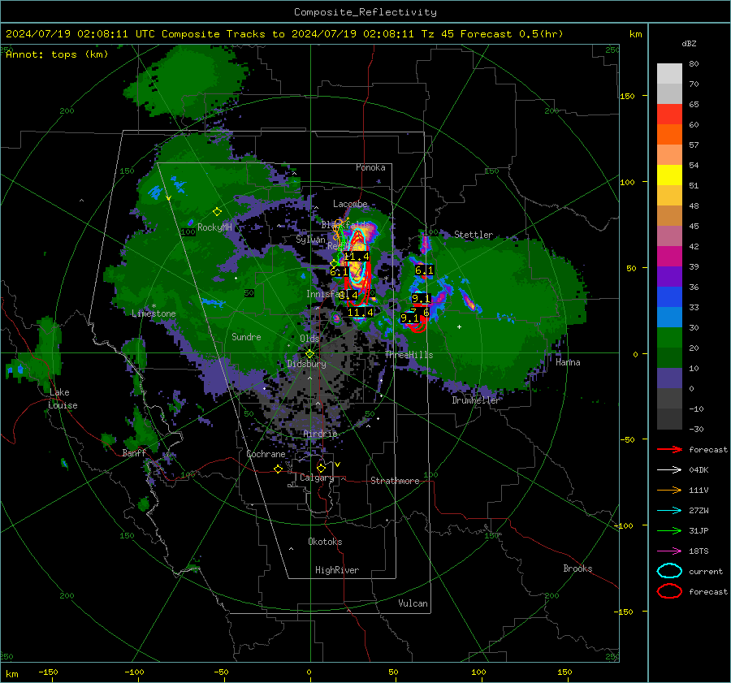731x683 pixels.
Task: Choose the cyan 27ZW track arrow
Action: [669, 511]
